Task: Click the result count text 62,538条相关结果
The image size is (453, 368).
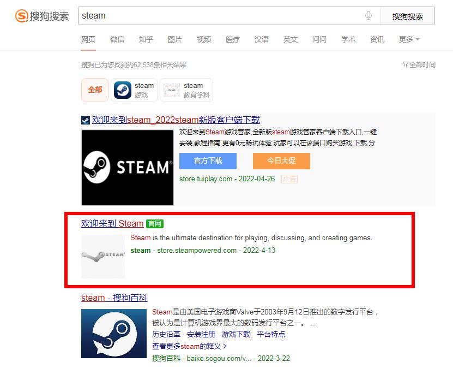Action: [x=160, y=64]
